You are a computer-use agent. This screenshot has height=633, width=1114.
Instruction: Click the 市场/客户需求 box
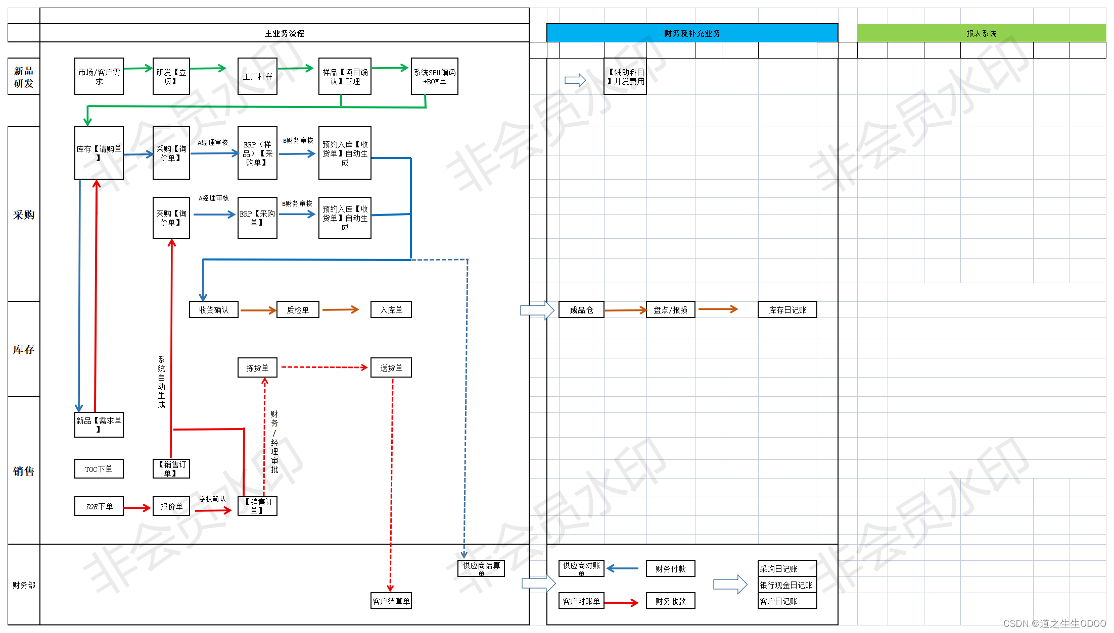[x=99, y=76]
